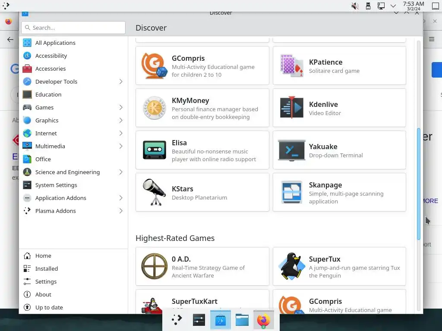
Task: Expand the Games category chevron
Action: click(121, 107)
